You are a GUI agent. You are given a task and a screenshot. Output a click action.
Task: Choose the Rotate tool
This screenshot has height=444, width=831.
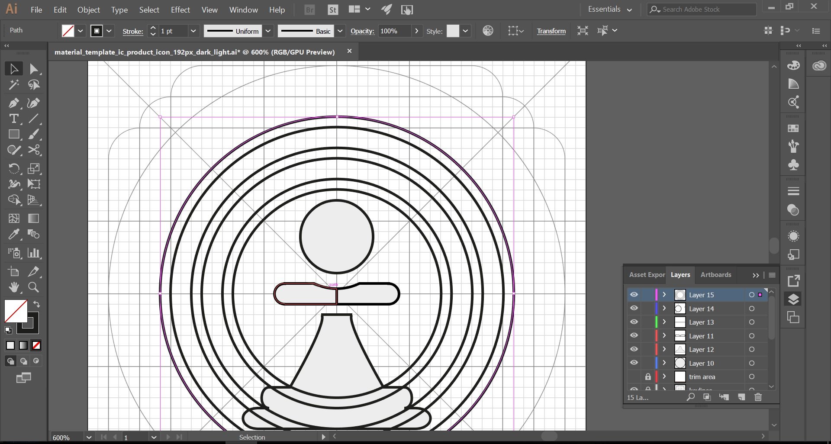point(14,168)
